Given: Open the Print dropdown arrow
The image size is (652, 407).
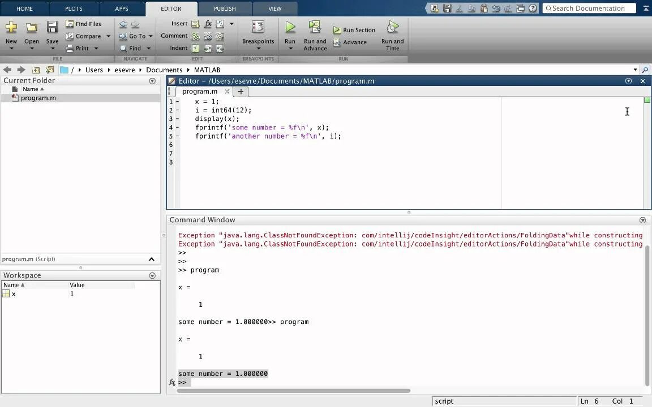Looking at the screenshot, I should 96,48.
